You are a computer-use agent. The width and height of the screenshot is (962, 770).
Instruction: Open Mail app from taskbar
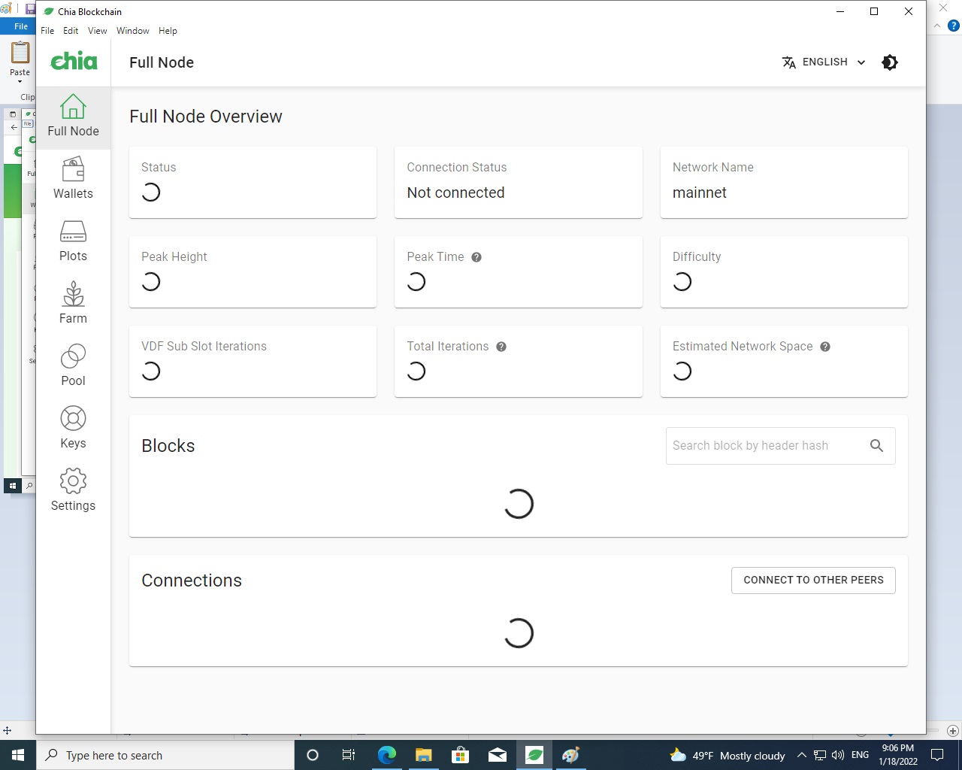[497, 755]
